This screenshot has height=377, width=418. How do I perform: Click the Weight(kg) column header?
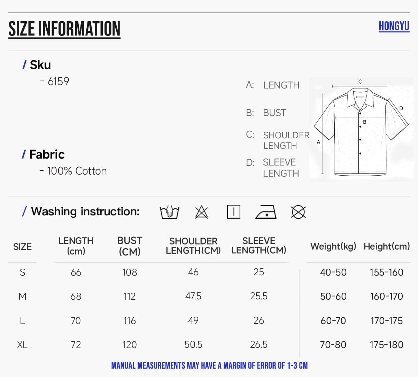point(333,246)
